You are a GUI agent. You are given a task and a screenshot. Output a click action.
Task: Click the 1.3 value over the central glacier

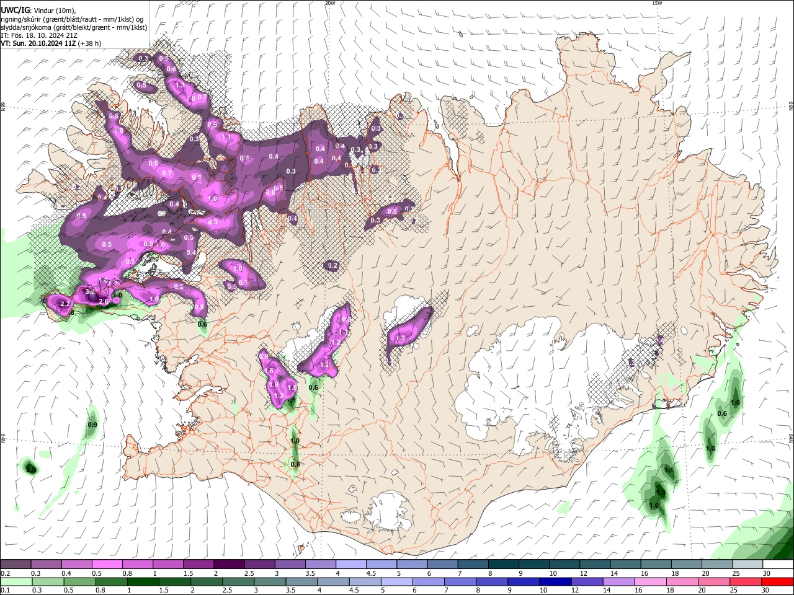point(401,338)
